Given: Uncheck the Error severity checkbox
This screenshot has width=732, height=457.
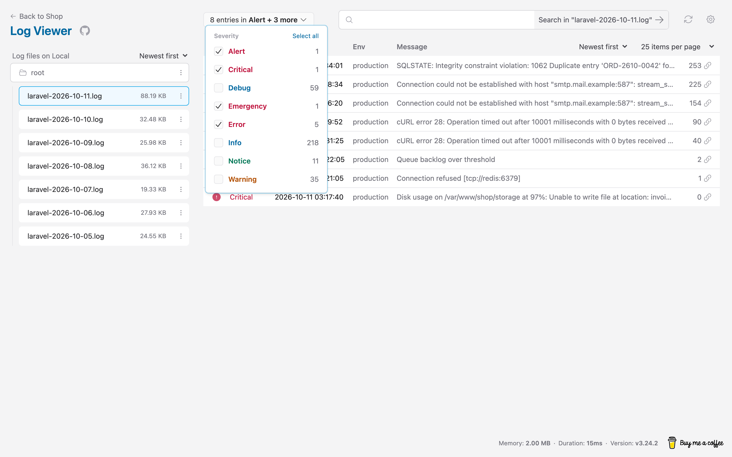Looking at the screenshot, I should point(218,124).
